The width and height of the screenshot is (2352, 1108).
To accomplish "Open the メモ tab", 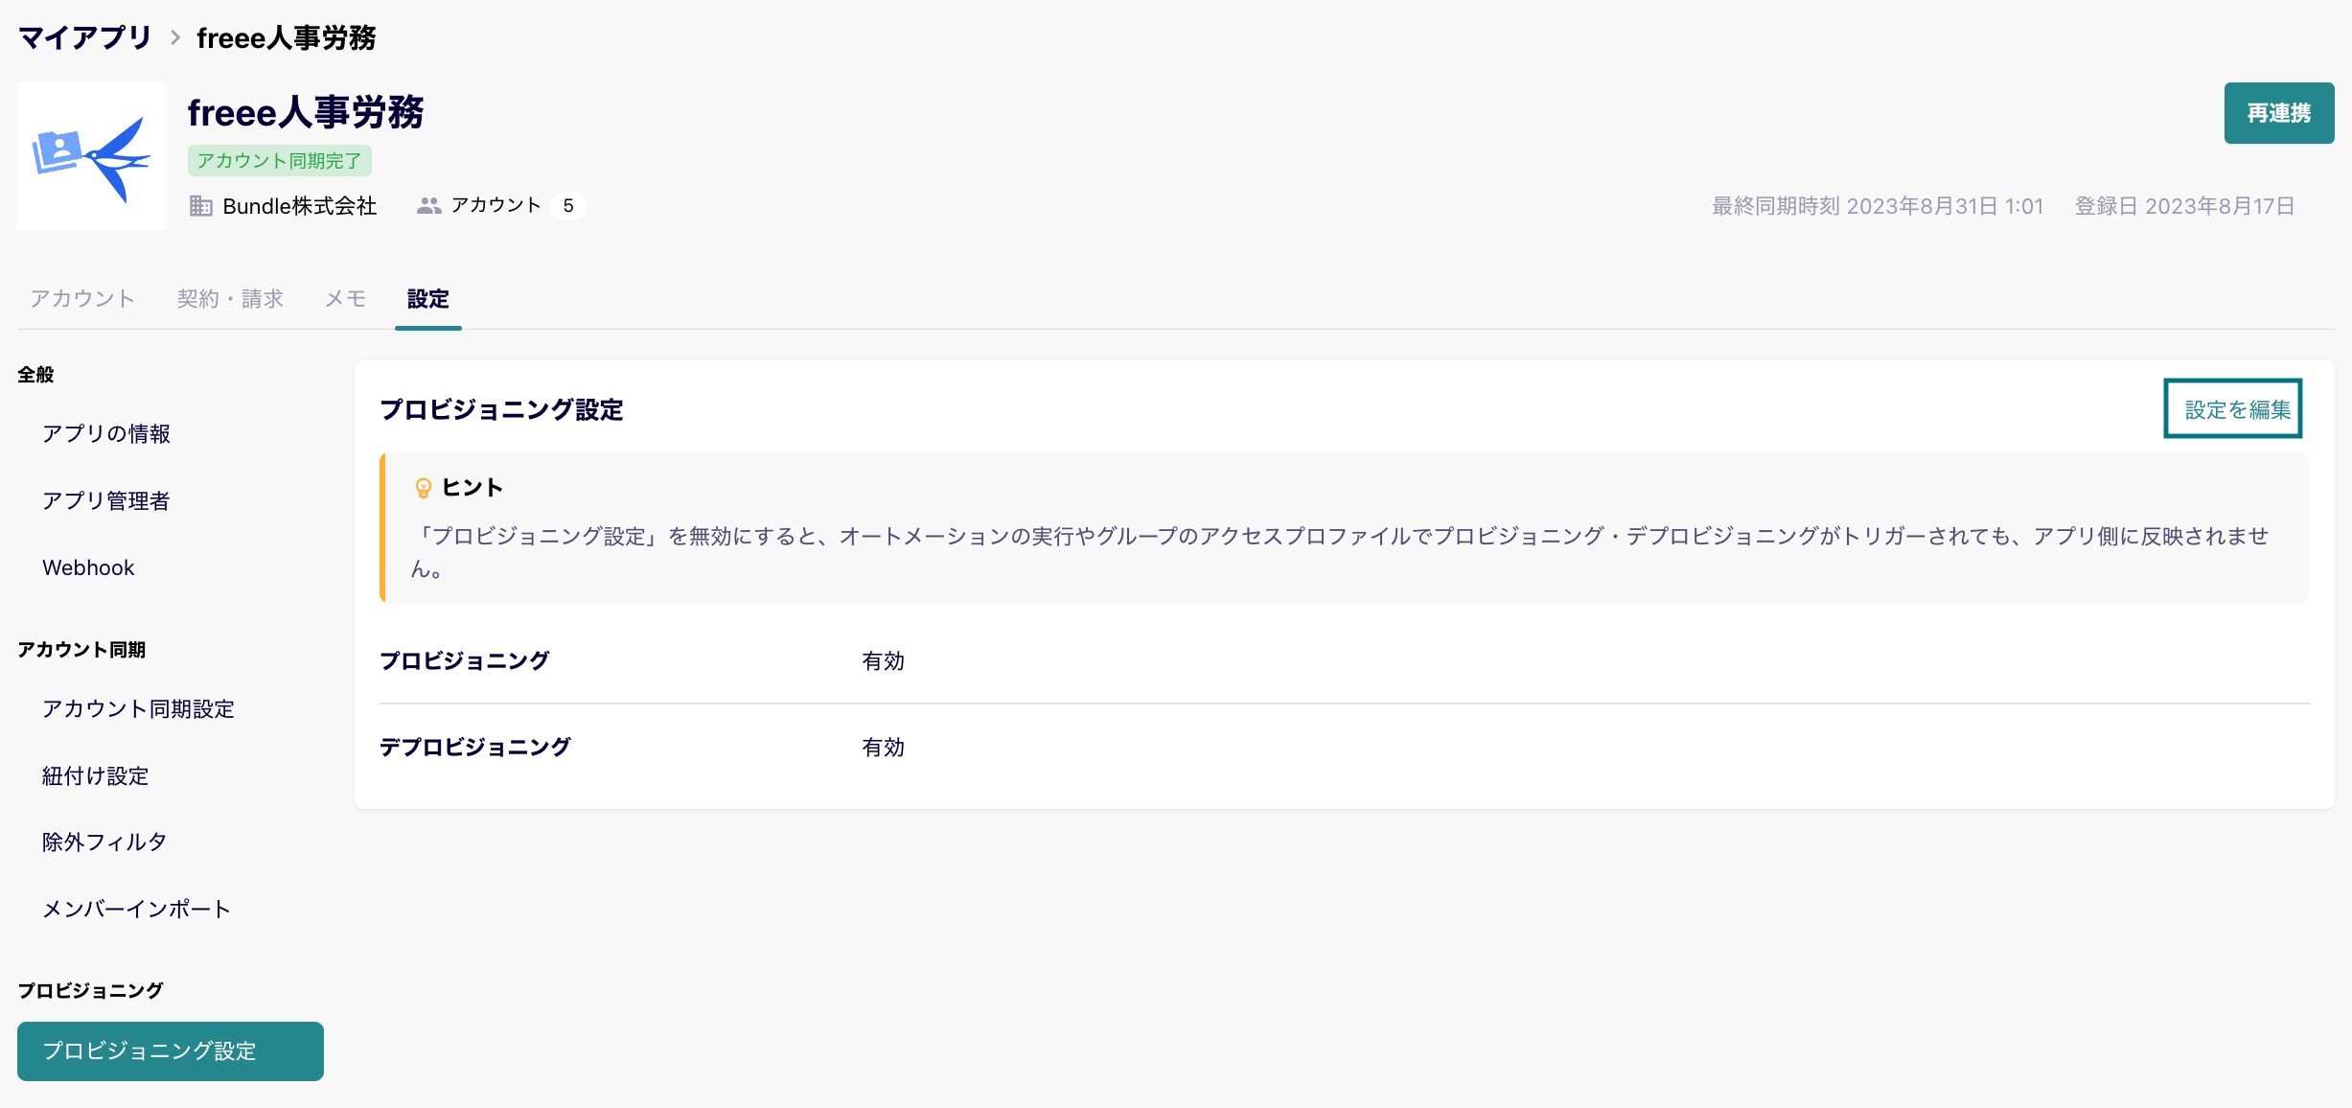I will [345, 299].
